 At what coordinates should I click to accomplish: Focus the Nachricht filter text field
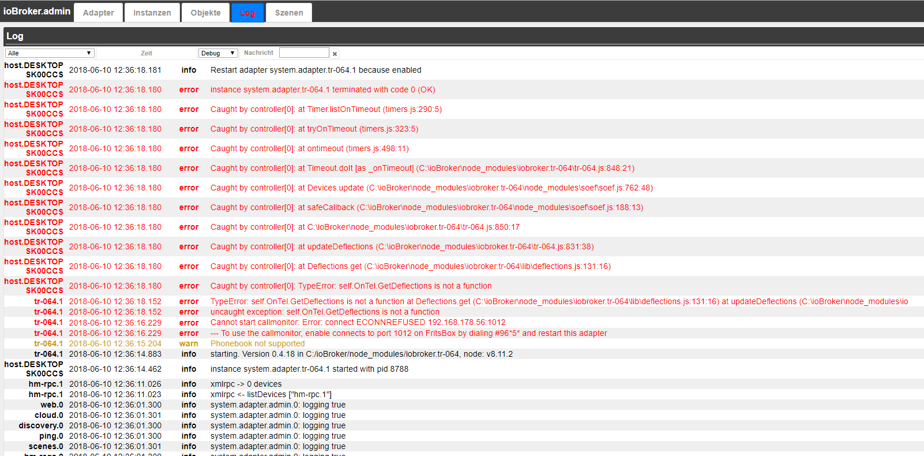coord(304,53)
